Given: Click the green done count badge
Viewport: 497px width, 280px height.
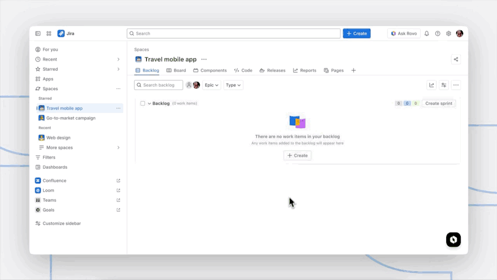Looking at the screenshot, I should (415, 104).
